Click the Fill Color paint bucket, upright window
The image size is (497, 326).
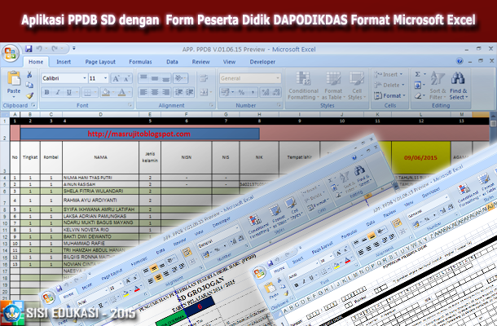pyautogui.click(x=107, y=92)
